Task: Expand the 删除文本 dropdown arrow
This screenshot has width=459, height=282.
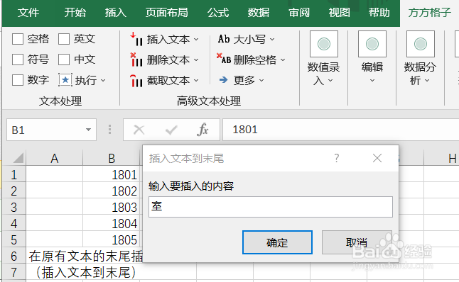Action: [196, 60]
